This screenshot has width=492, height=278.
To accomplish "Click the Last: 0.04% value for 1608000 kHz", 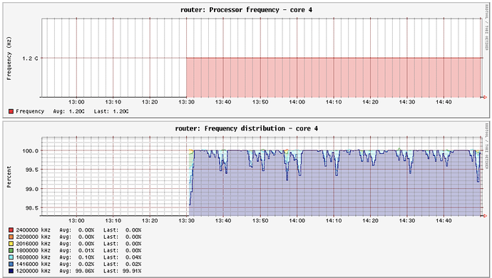I will point(123,257).
